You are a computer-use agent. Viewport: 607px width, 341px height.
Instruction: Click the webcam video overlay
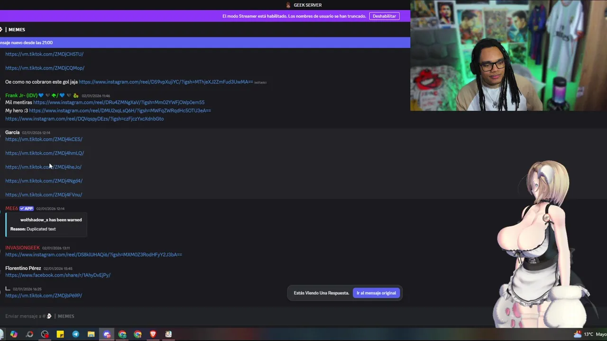tap(508, 55)
